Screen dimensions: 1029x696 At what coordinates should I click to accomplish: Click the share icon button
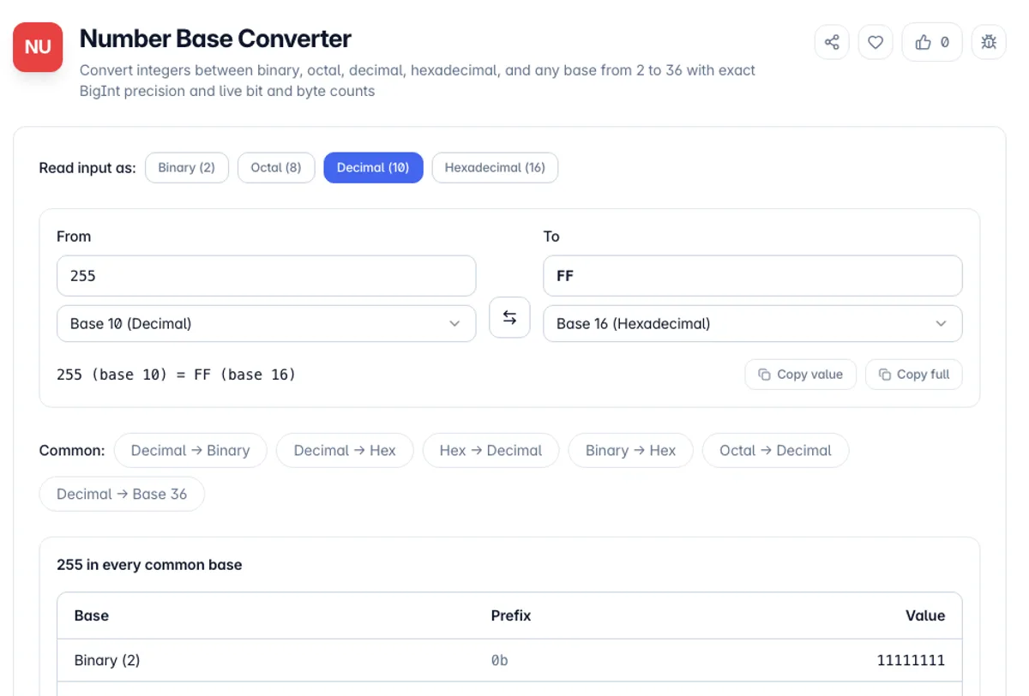tap(832, 42)
